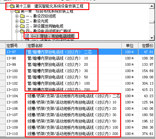Expand the 三、架设漏泄同轴电缆 node

pyautogui.click(x=17, y=26)
